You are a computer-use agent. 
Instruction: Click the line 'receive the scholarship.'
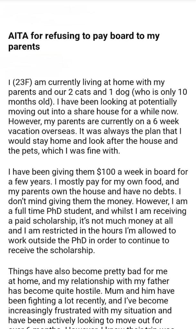click(51, 251)
